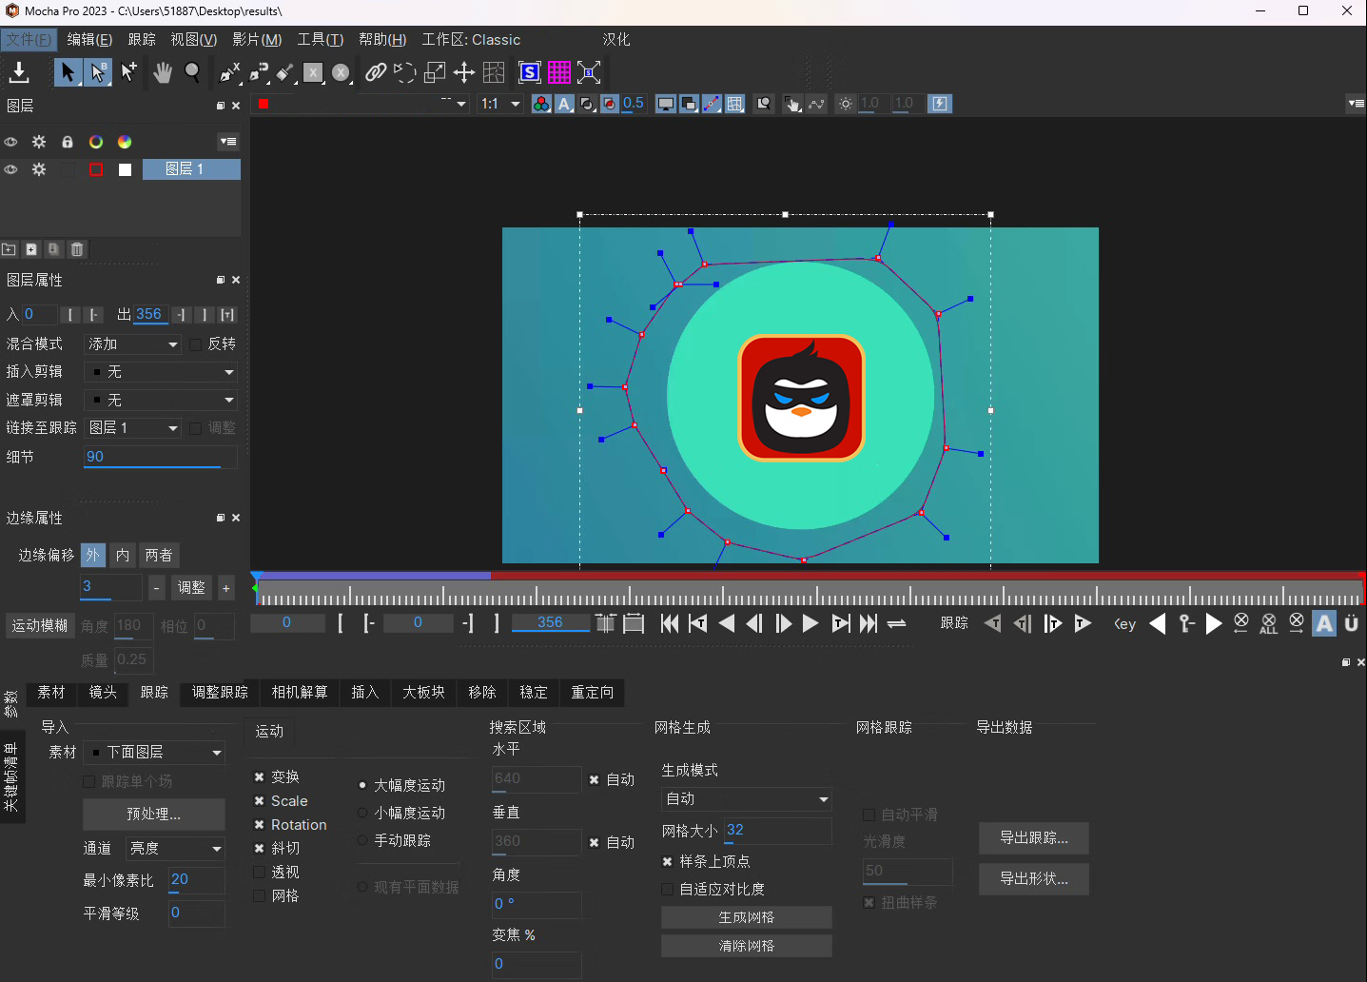Click the 生成网格 button
1367x982 pixels.
coord(747,917)
